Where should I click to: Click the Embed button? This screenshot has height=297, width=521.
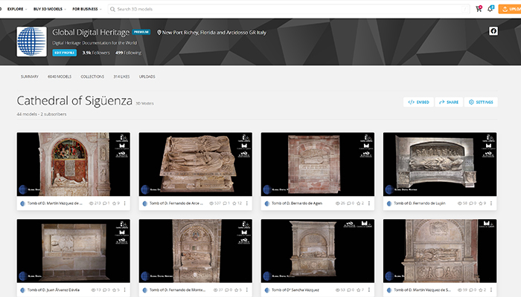click(418, 102)
